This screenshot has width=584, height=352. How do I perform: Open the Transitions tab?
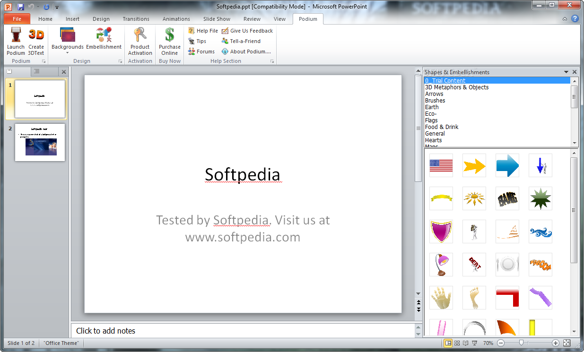tap(136, 19)
